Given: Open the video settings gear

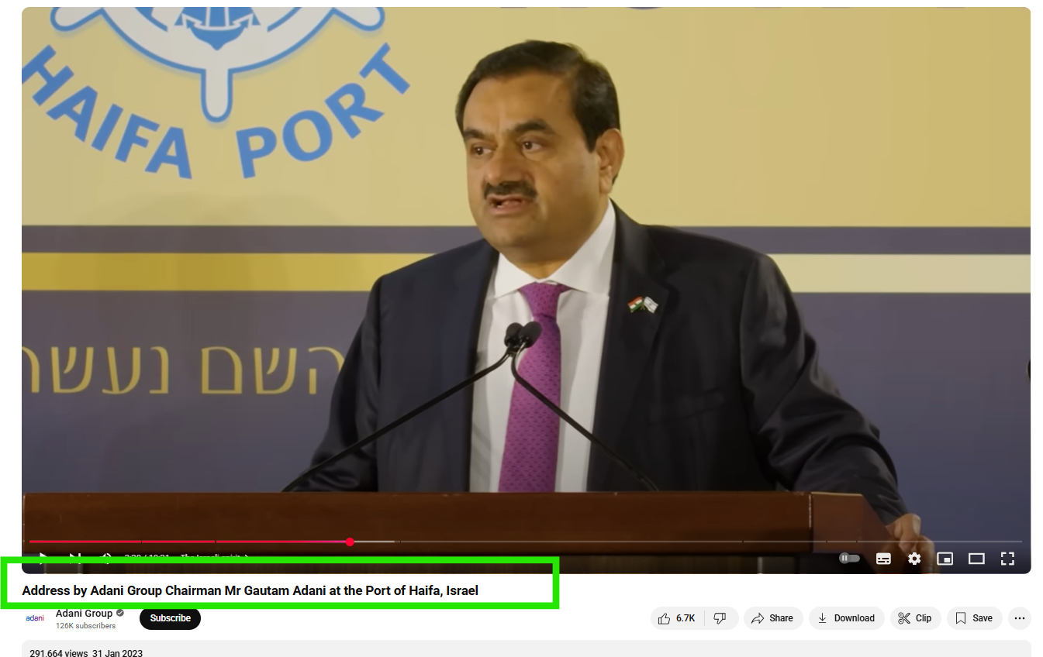Looking at the screenshot, I should [914, 559].
